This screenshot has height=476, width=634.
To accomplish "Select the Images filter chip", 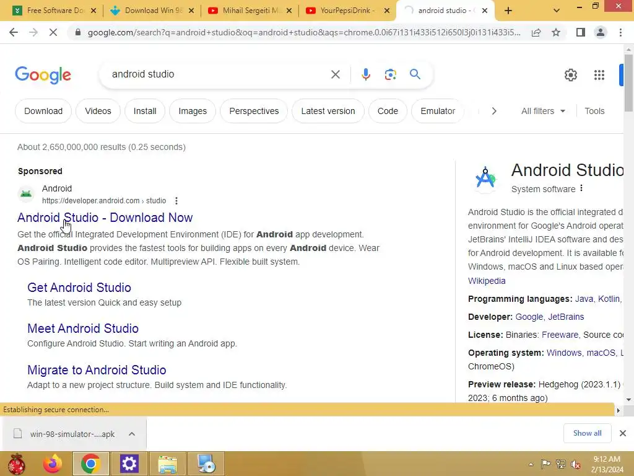I will tap(193, 111).
